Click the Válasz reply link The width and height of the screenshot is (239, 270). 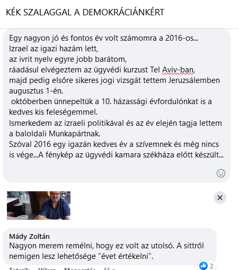coord(47,269)
